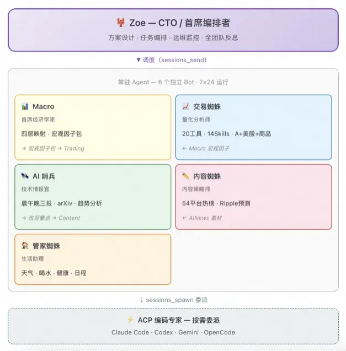
Task: Click the 天气 · 喝水 · 健康 · 日程 line
Action: click(x=54, y=273)
